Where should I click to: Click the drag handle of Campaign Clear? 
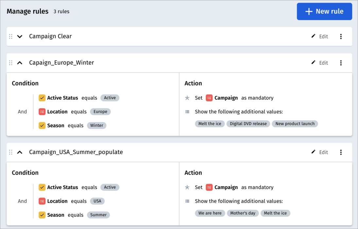[x=10, y=36]
